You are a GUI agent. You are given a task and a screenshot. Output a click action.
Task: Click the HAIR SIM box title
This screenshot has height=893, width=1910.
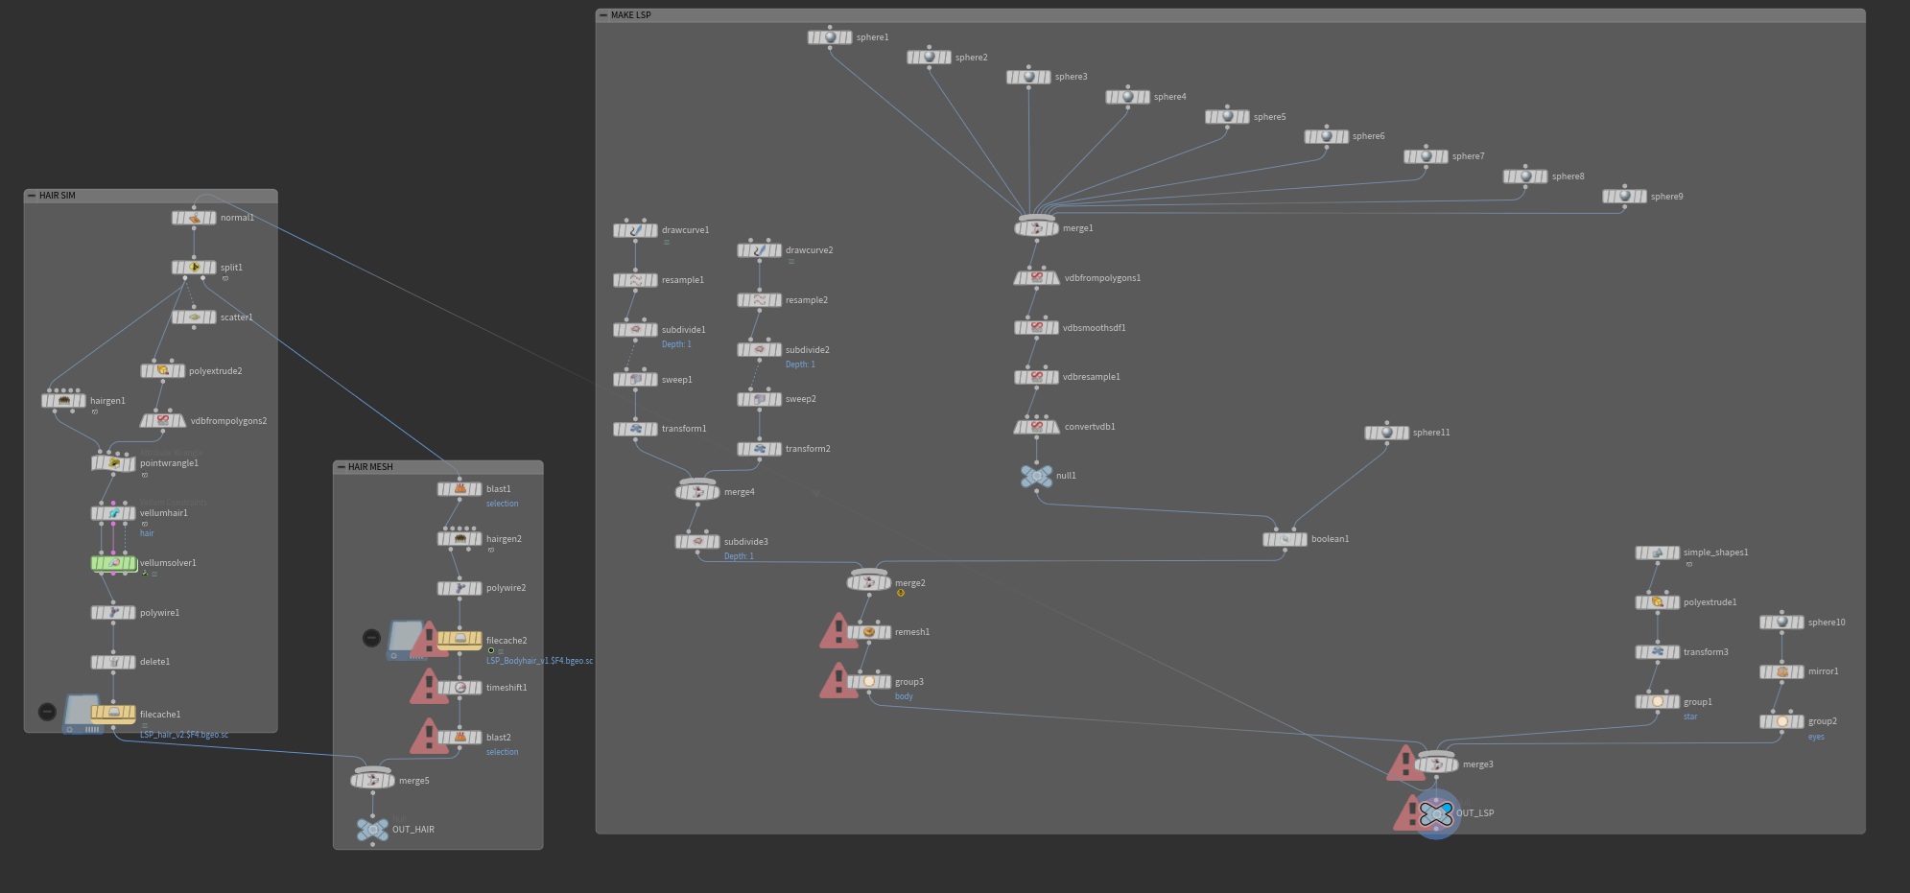tap(58, 196)
